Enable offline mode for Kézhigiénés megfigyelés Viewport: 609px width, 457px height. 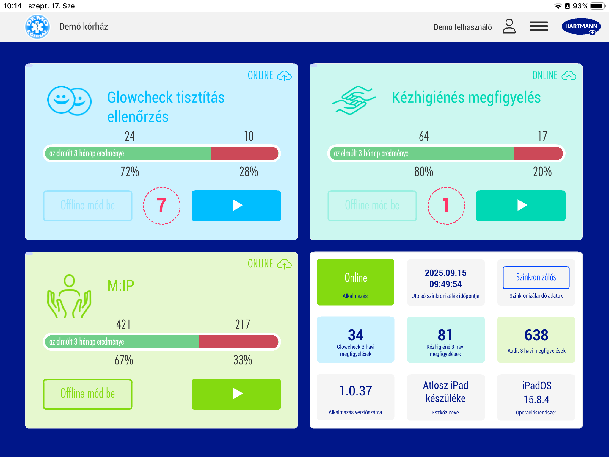(x=372, y=206)
